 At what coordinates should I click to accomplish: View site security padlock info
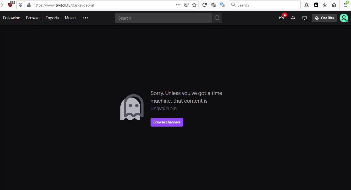coord(28,5)
